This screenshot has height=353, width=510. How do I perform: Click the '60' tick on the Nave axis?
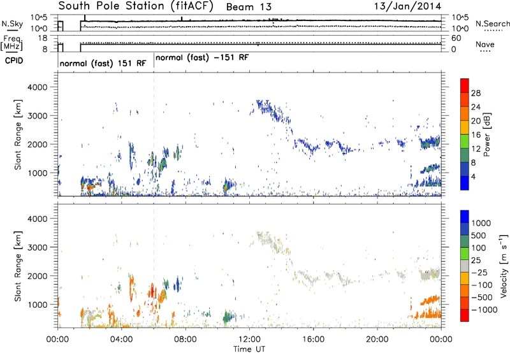click(456, 38)
